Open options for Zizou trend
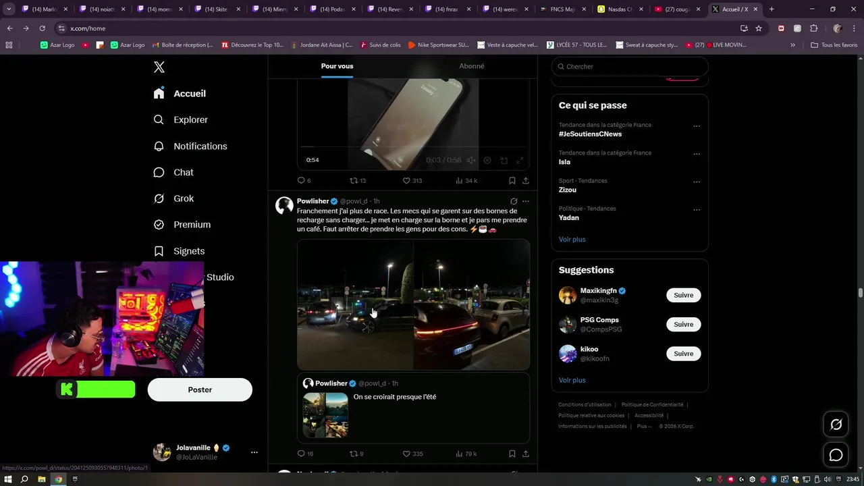This screenshot has width=864, height=486. 697,182
